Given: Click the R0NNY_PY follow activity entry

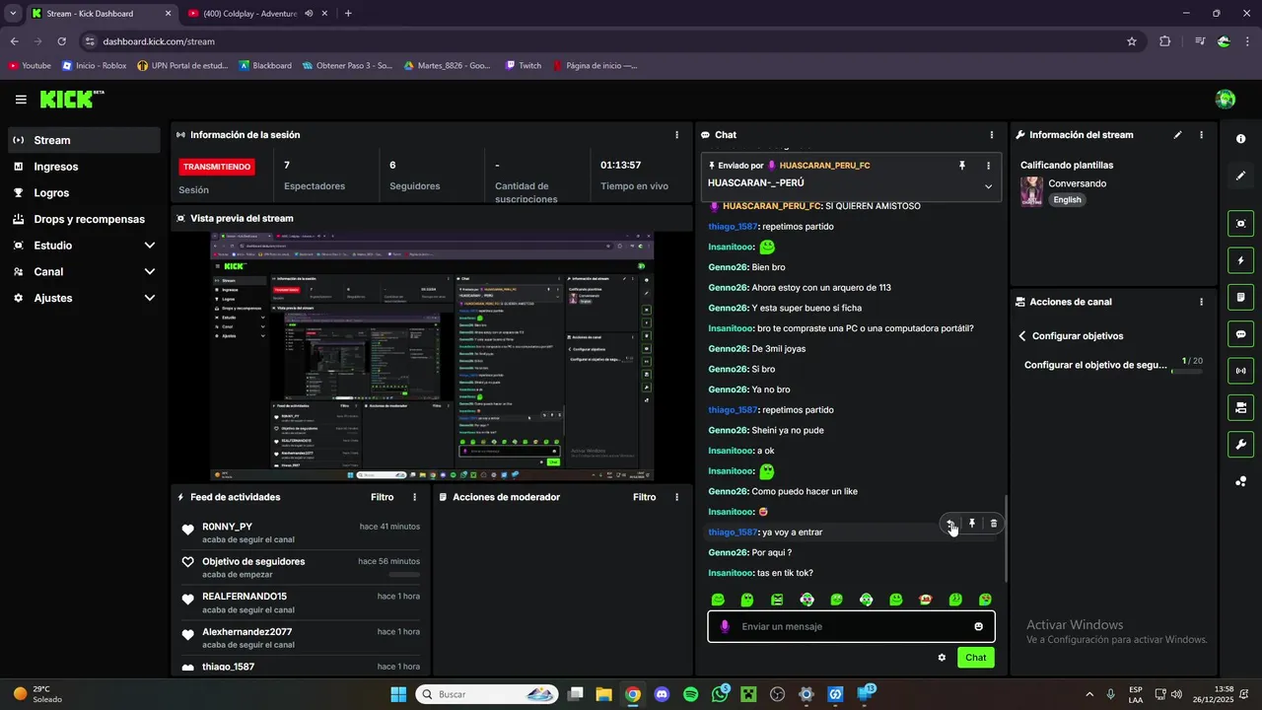Looking at the screenshot, I should tap(301, 532).
